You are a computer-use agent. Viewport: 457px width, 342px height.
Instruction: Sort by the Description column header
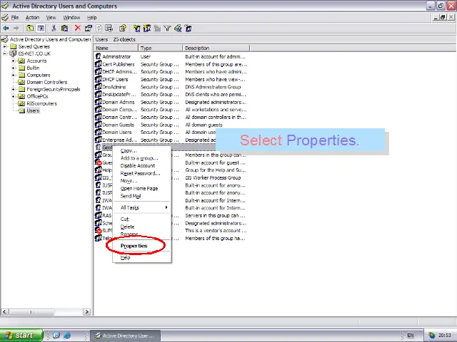pyautogui.click(x=216, y=48)
